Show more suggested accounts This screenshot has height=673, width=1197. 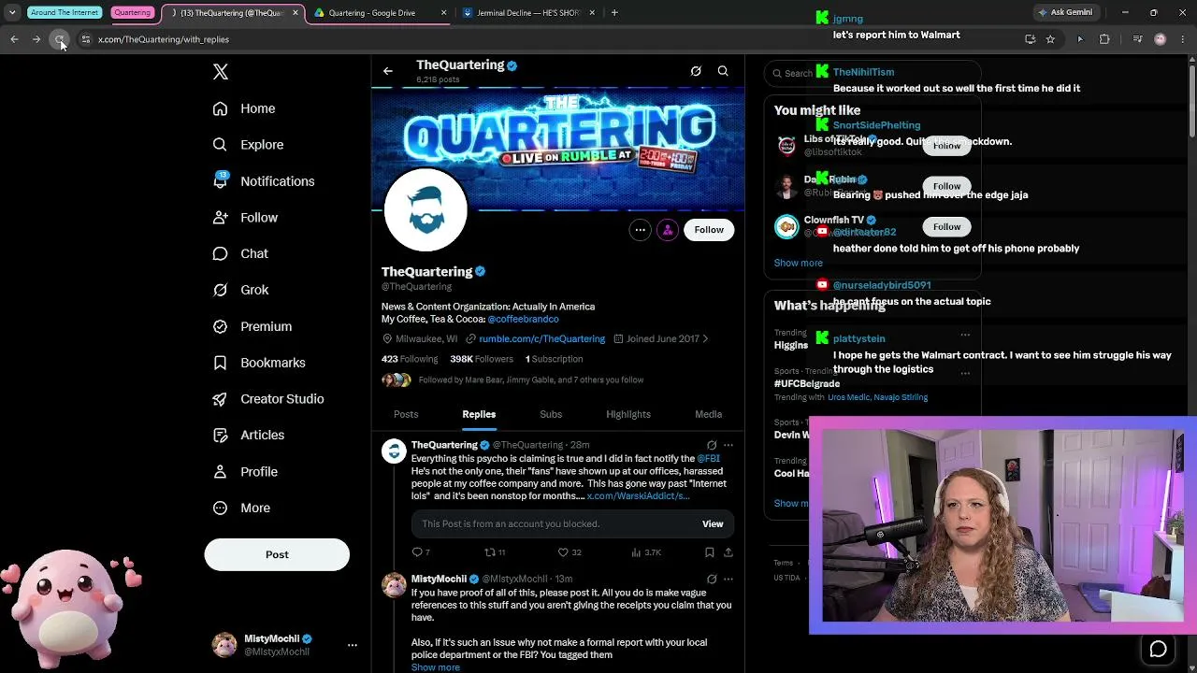798,263
